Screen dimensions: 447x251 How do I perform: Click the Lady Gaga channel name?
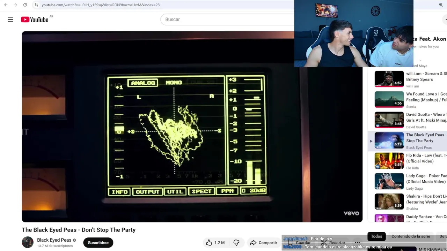pos(415,189)
